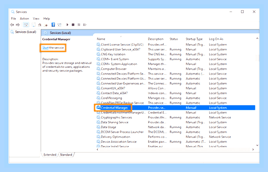Screen dimensions: 268x172
Task: Open the blue Help toolbar icon
Action: pyautogui.click(x=53, y=25)
